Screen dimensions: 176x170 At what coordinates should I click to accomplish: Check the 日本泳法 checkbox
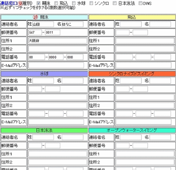114,4
